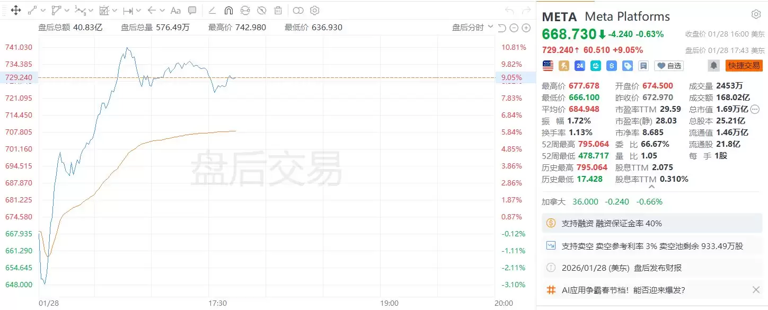Toggle the overlapping circles compare icon
Screen dimensions: 768x310
pyautogui.click(x=298, y=10)
